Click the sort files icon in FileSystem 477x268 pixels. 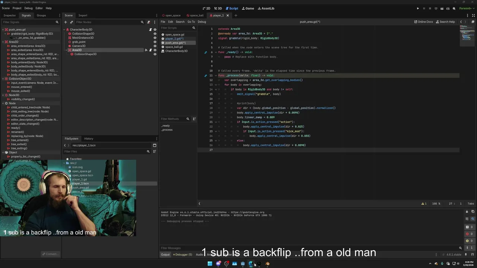coord(155,151)
